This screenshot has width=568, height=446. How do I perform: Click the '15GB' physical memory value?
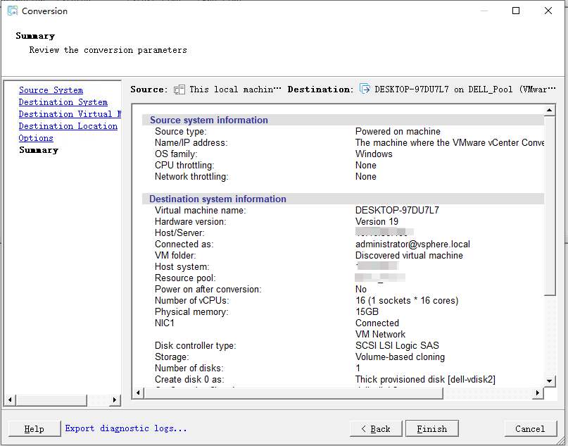click(367, 311)
